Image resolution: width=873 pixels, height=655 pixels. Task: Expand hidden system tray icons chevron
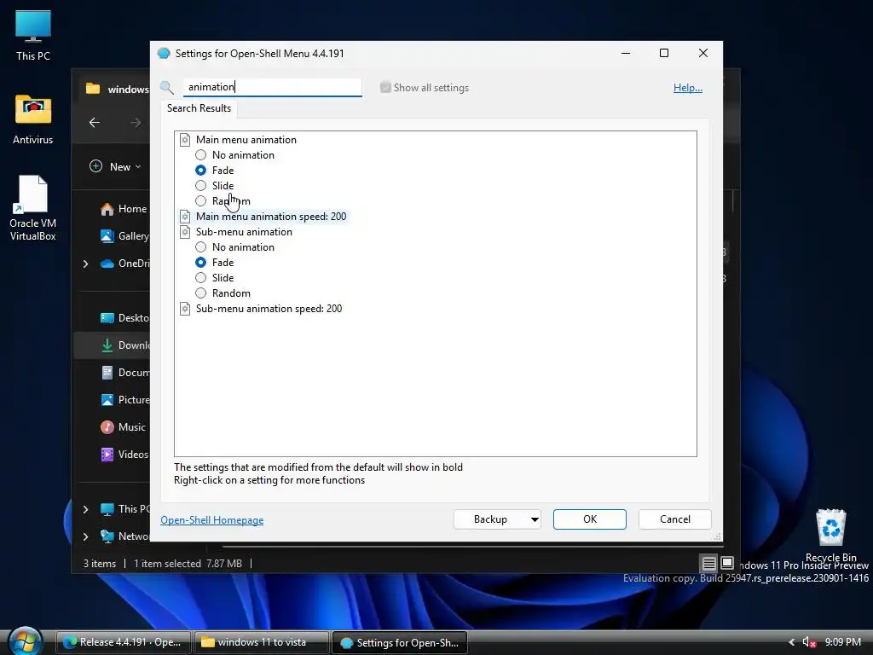click(792, 642)
